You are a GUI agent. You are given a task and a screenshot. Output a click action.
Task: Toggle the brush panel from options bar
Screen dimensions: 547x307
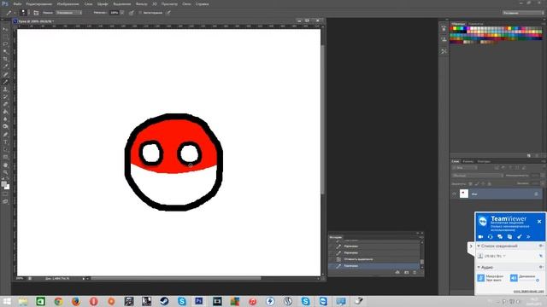36,13
